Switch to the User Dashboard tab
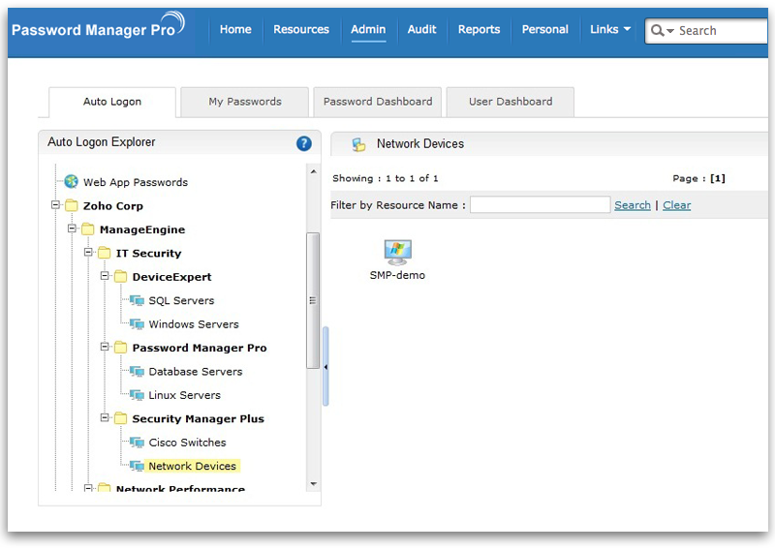 (511, 102)
